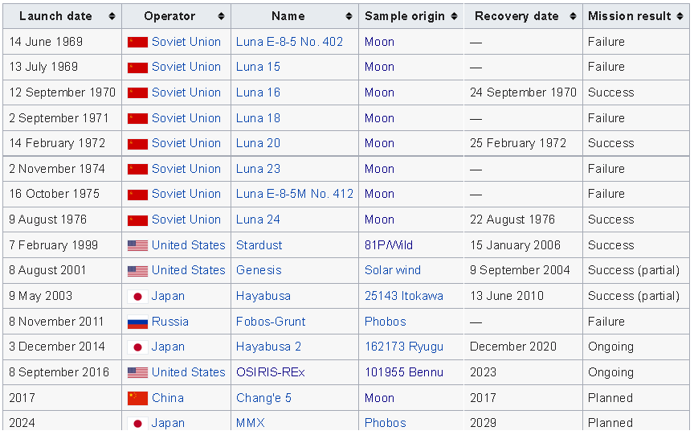Follow the 162173 Ryugu link
This screenshot has width=694, height=435.
[x=404, y=347]
